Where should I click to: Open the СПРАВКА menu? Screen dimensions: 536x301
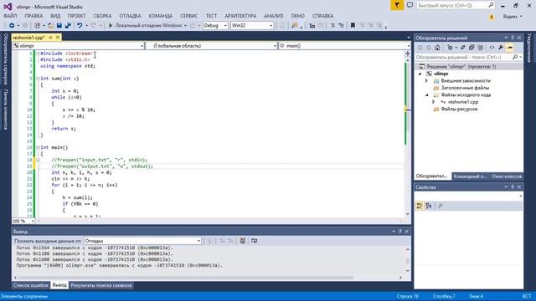[x=323, y=16]
